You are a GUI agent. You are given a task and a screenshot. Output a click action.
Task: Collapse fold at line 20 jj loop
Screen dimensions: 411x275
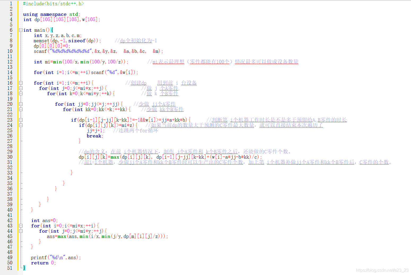(x=21, y=104)
